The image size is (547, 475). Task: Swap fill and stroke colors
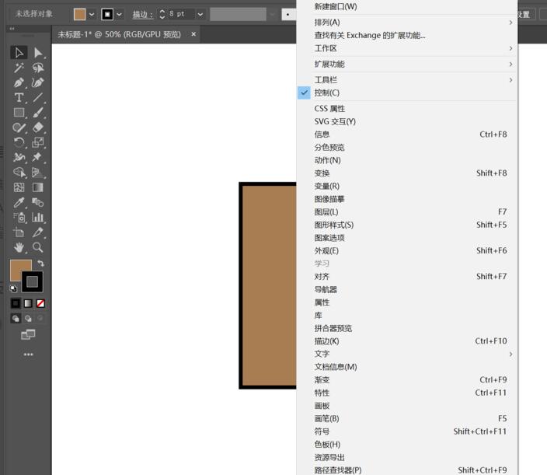pyautogui.click(x=40, y=264)
